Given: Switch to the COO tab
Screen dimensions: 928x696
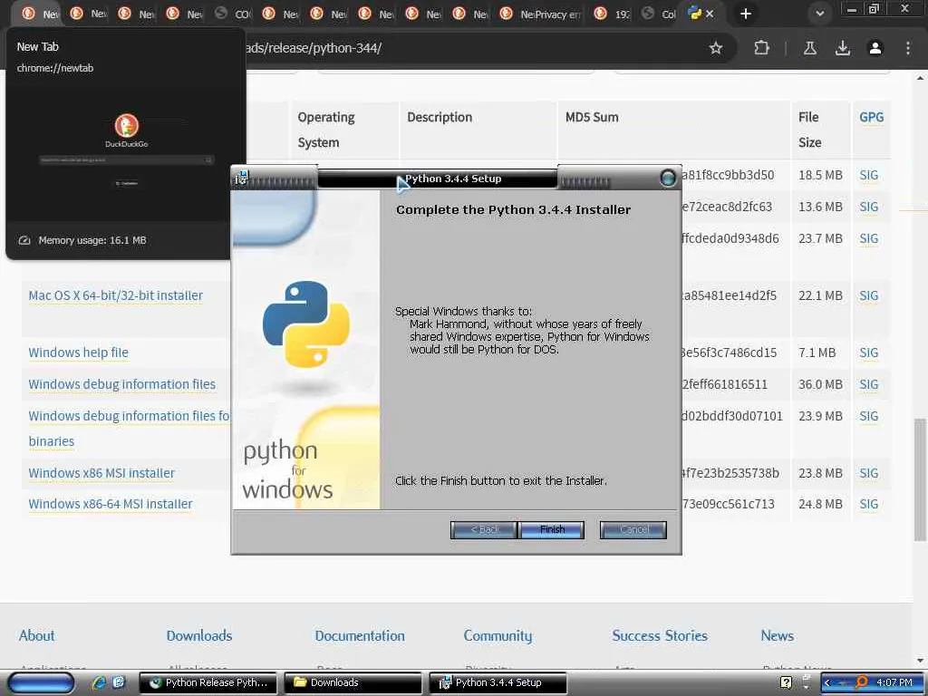Looking at the screenshot, I should tap(234, 14).
